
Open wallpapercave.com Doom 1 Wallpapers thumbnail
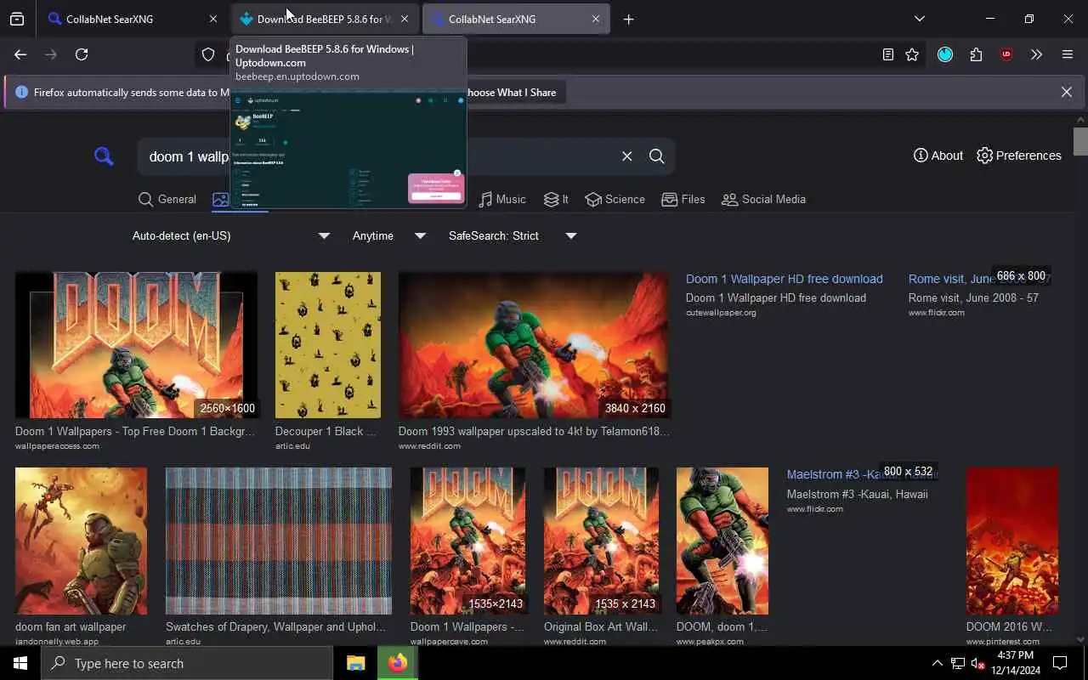(467, 541)
